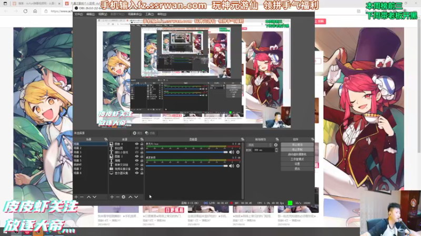
Task: Toggle lock on 显示器采集 source
Action: pyautogui.click(x=142, y=173)
